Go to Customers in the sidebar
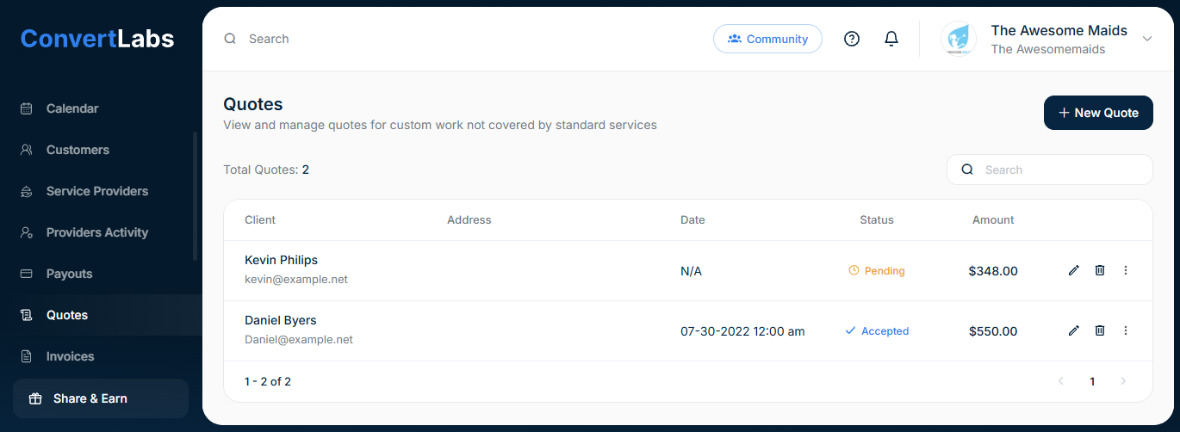1180x432 pixels. click(x=78, y=150)
